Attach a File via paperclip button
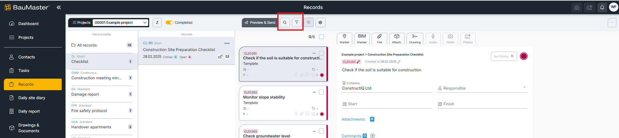 click(x=379, y=39)
